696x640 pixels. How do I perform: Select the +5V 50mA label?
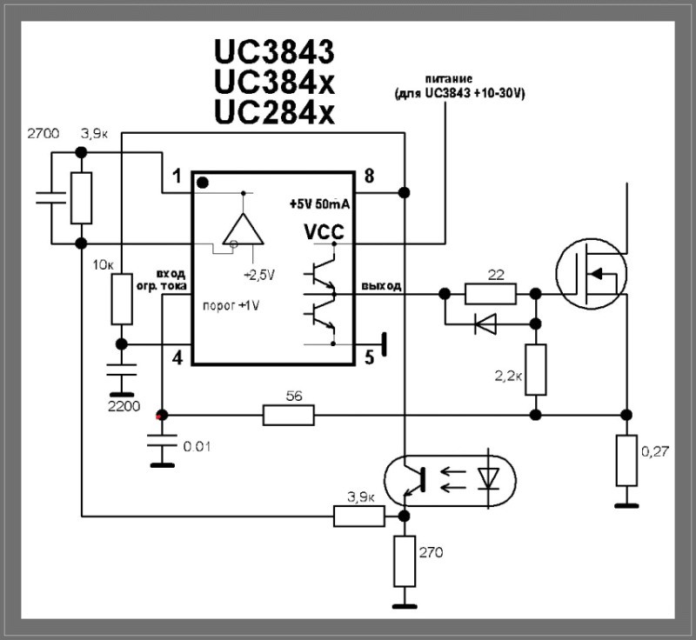pos(319,204)
